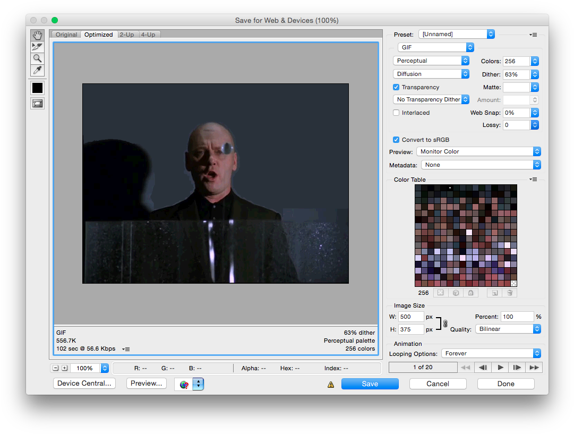Viewport: 574px width, 434px height.
Task: Open the Lossy value dropdown arrow
Action: tap(535, 125)
